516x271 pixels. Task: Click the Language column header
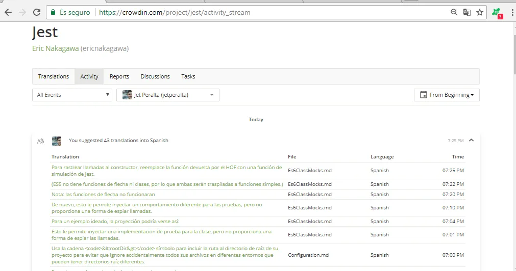[x=382, y=157]
